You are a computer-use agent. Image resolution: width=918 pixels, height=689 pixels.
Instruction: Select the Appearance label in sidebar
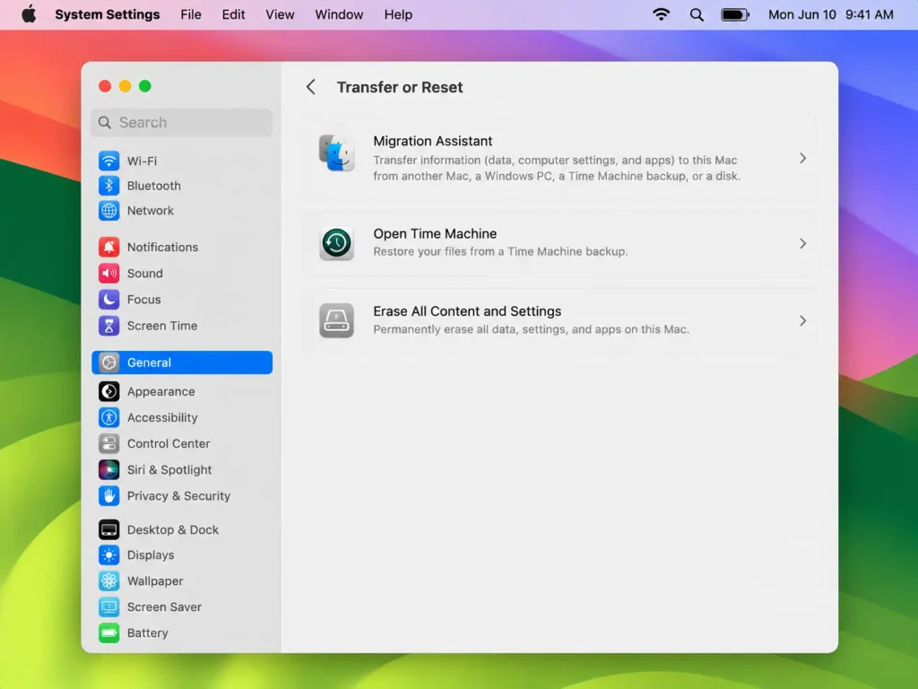(161, 391)
